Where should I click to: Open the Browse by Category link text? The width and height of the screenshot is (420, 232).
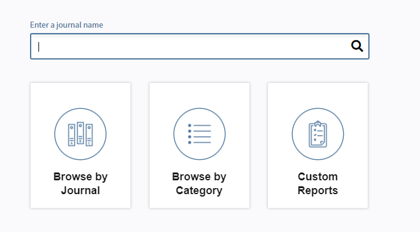tap(199, 183)
